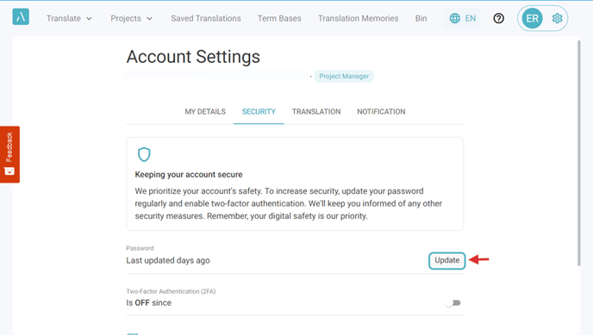
Task: Click the ER user avatar
Action: pyautogui.click(x=532, y=18)
